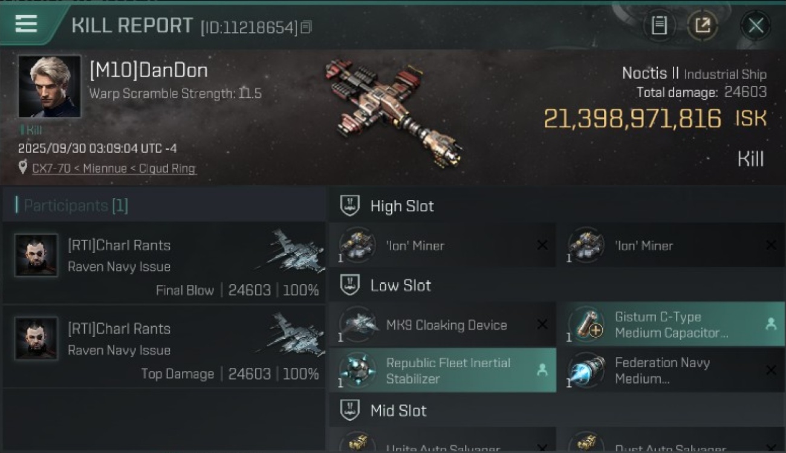Screen dimensions: 786x453
Task: Open the kill report notes icon
Action: (659, 25)
